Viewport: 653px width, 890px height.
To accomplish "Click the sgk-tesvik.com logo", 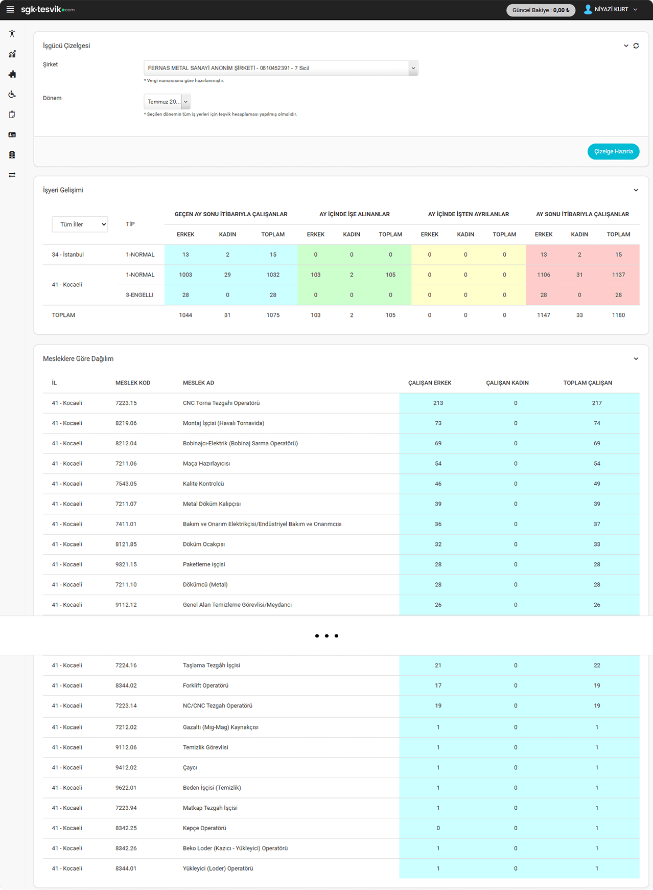I will [48, 10].
